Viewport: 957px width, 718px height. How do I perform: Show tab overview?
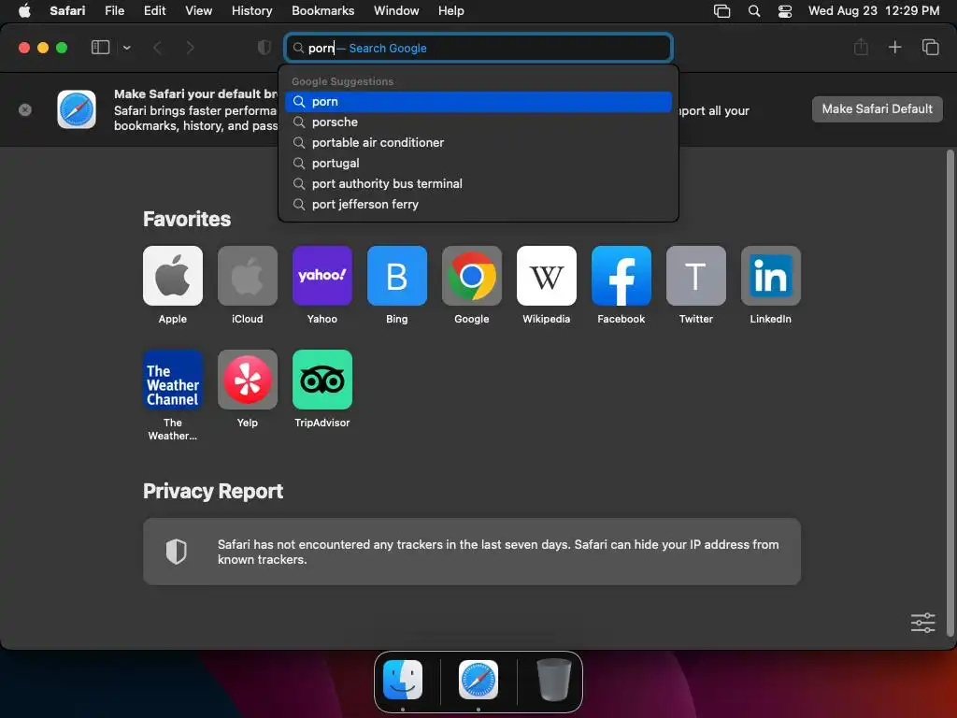[930, 47]
